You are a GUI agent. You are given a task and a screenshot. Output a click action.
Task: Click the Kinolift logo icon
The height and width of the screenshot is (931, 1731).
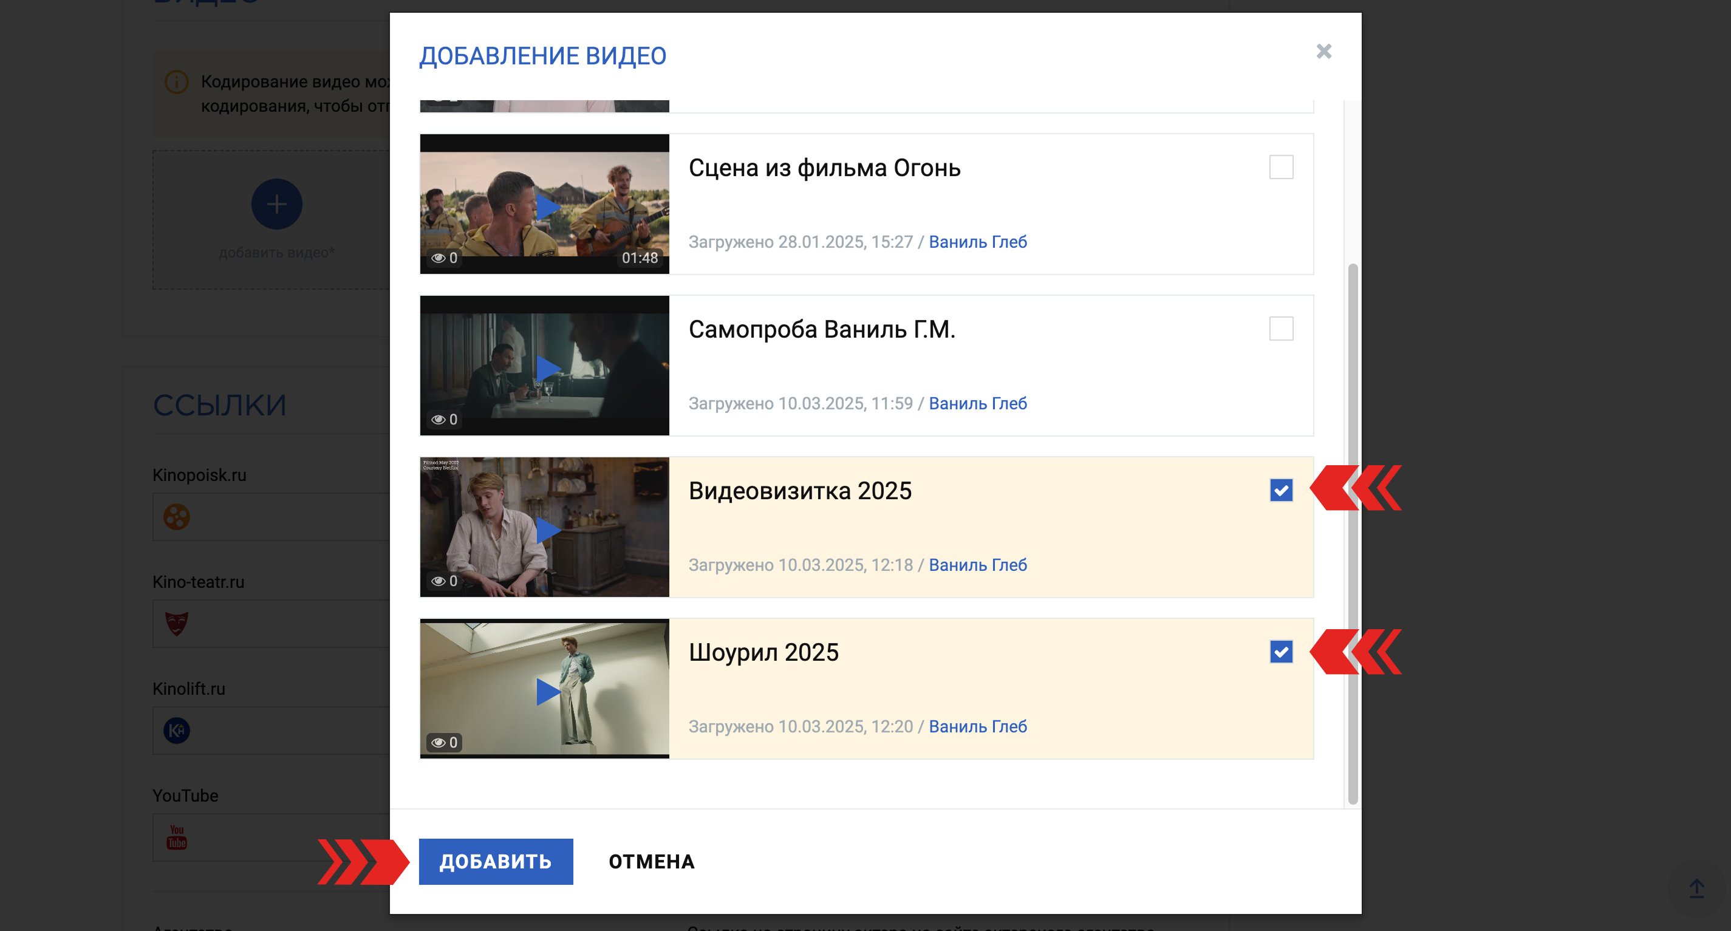pos(177,731)
